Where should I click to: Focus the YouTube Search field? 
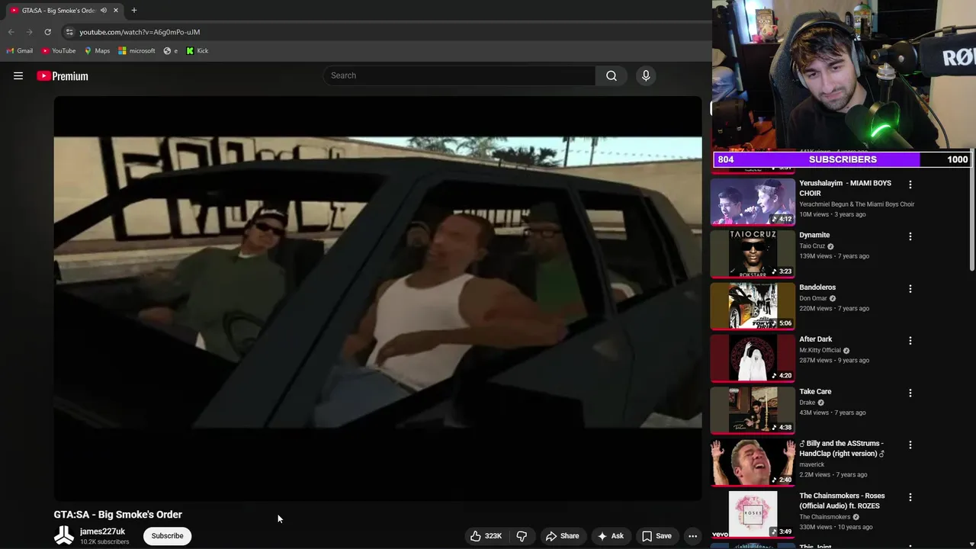point(459,75)
